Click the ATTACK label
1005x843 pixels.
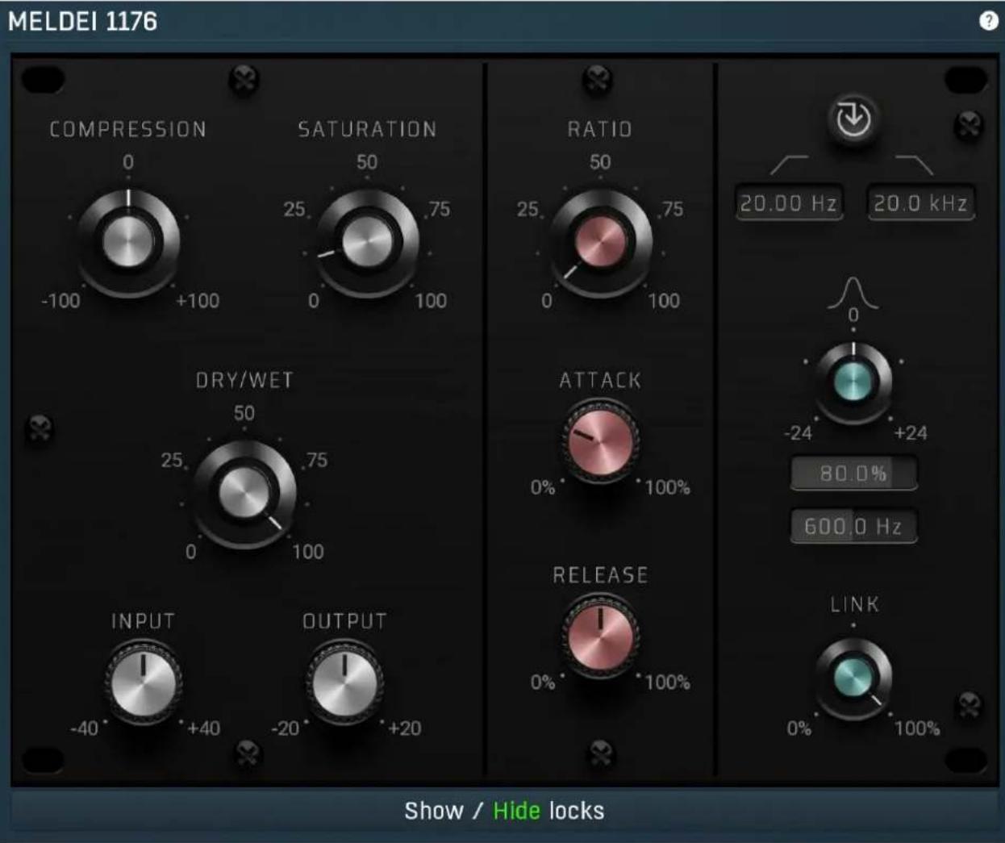click(x=600, y=380)
